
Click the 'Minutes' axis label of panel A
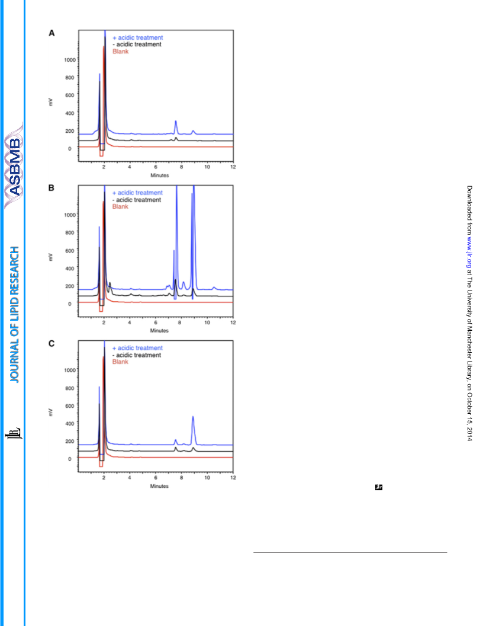pos(159,175)
